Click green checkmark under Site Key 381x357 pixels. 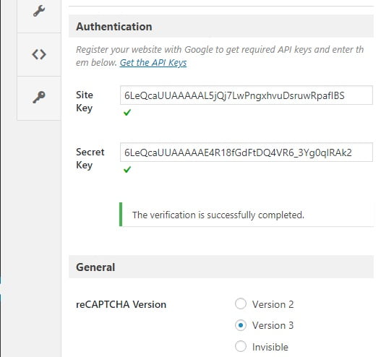coord(127,113)
